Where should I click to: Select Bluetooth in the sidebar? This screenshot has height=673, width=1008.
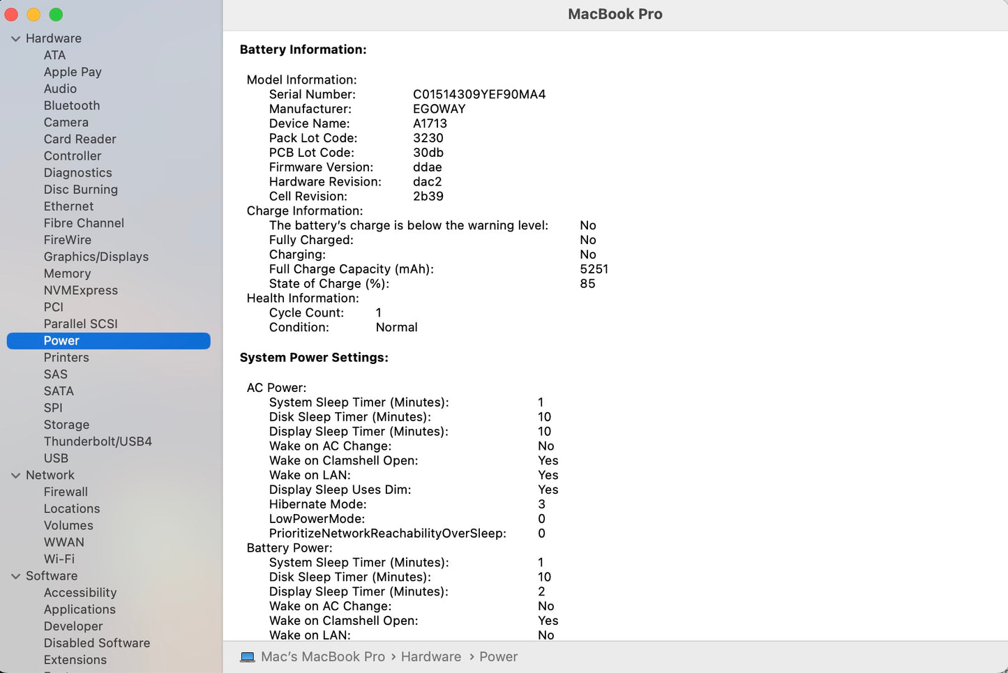click(71, 105)
